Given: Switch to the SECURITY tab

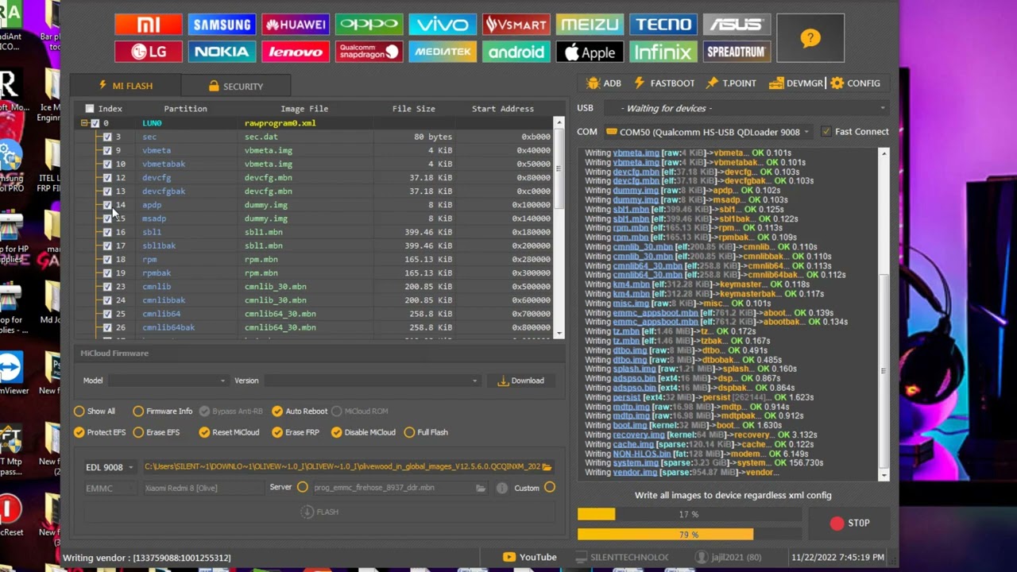Looking at the screenshot, I should [x=236, y=86].
